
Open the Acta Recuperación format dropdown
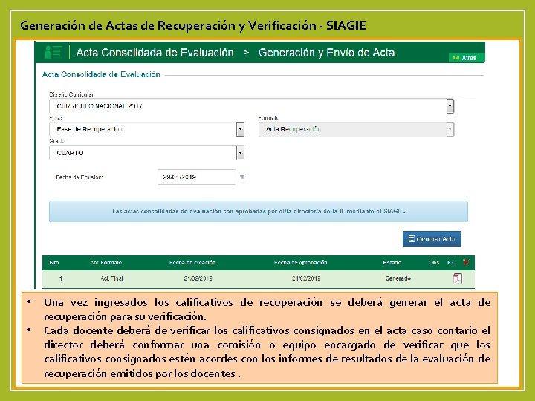coord(356,129)
